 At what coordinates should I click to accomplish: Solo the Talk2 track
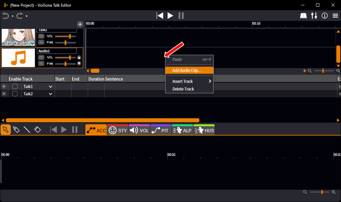coord(41,42)
